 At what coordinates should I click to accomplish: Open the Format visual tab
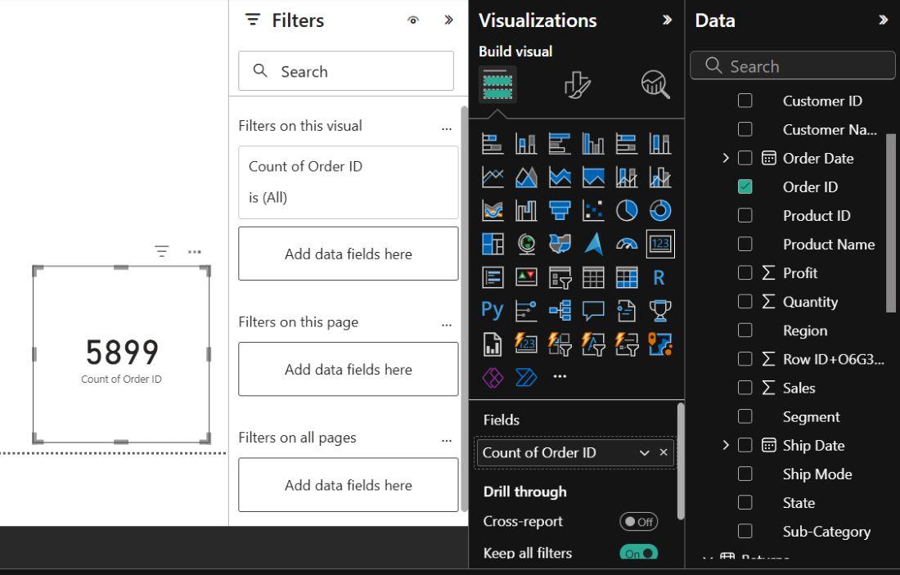578,83
